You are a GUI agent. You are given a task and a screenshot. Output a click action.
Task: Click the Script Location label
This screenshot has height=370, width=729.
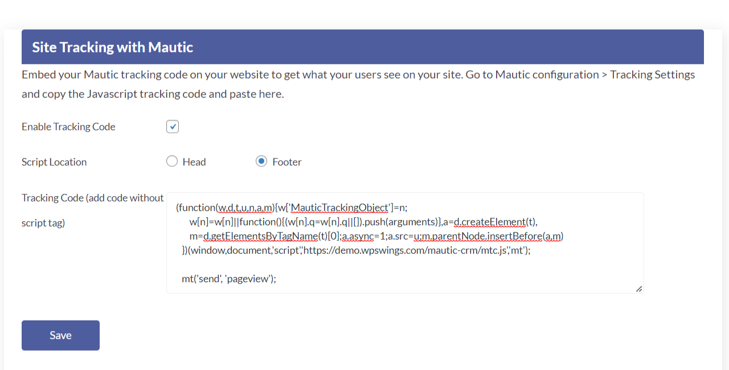click(54, 162)
